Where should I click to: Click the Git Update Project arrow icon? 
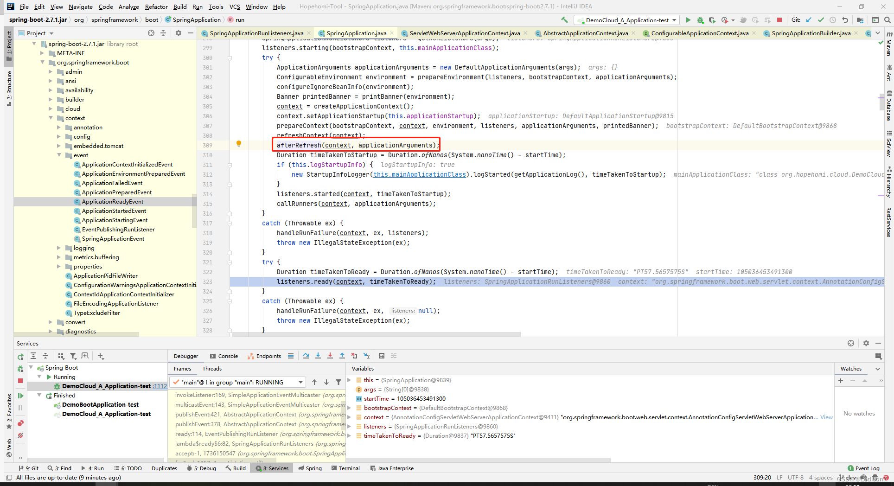click(809, 20)
